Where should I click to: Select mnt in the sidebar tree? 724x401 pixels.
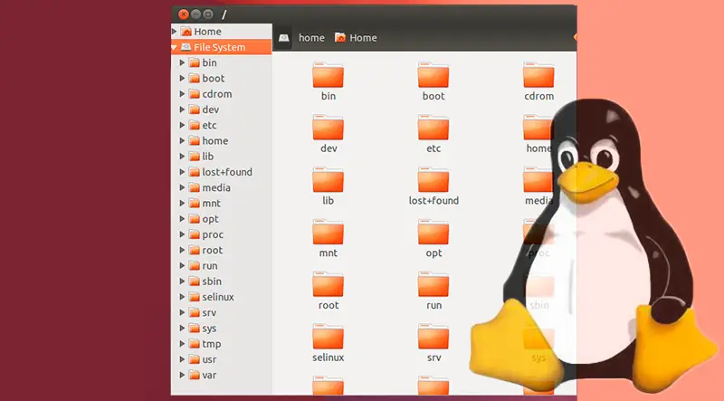(x=212, y=204)
